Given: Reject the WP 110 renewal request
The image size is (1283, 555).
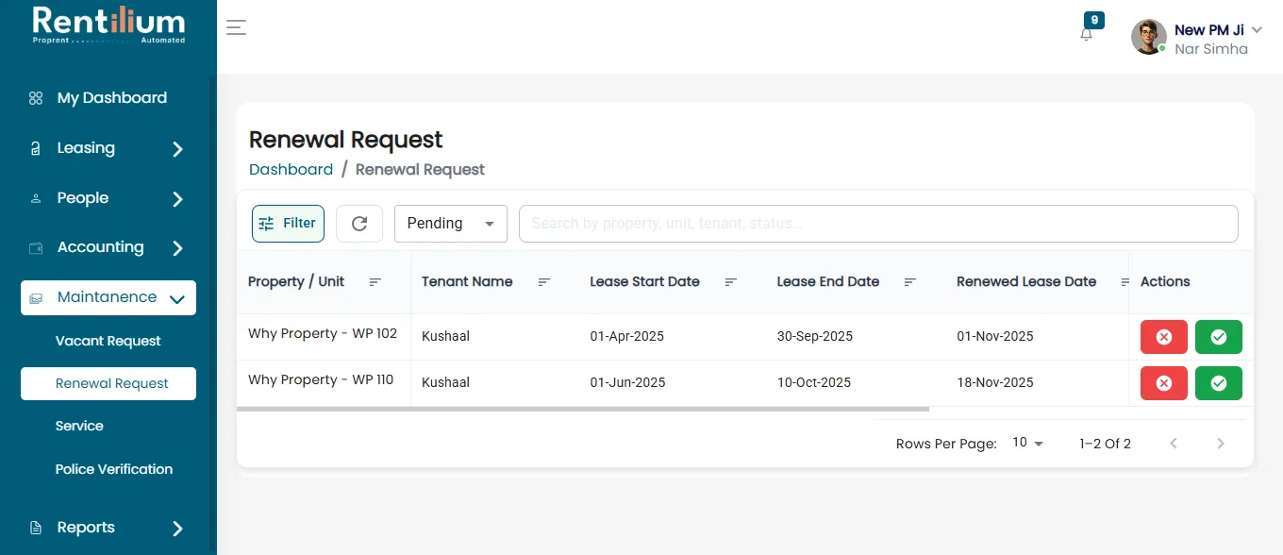Looking at the screenshot, I should point(1164,383).
